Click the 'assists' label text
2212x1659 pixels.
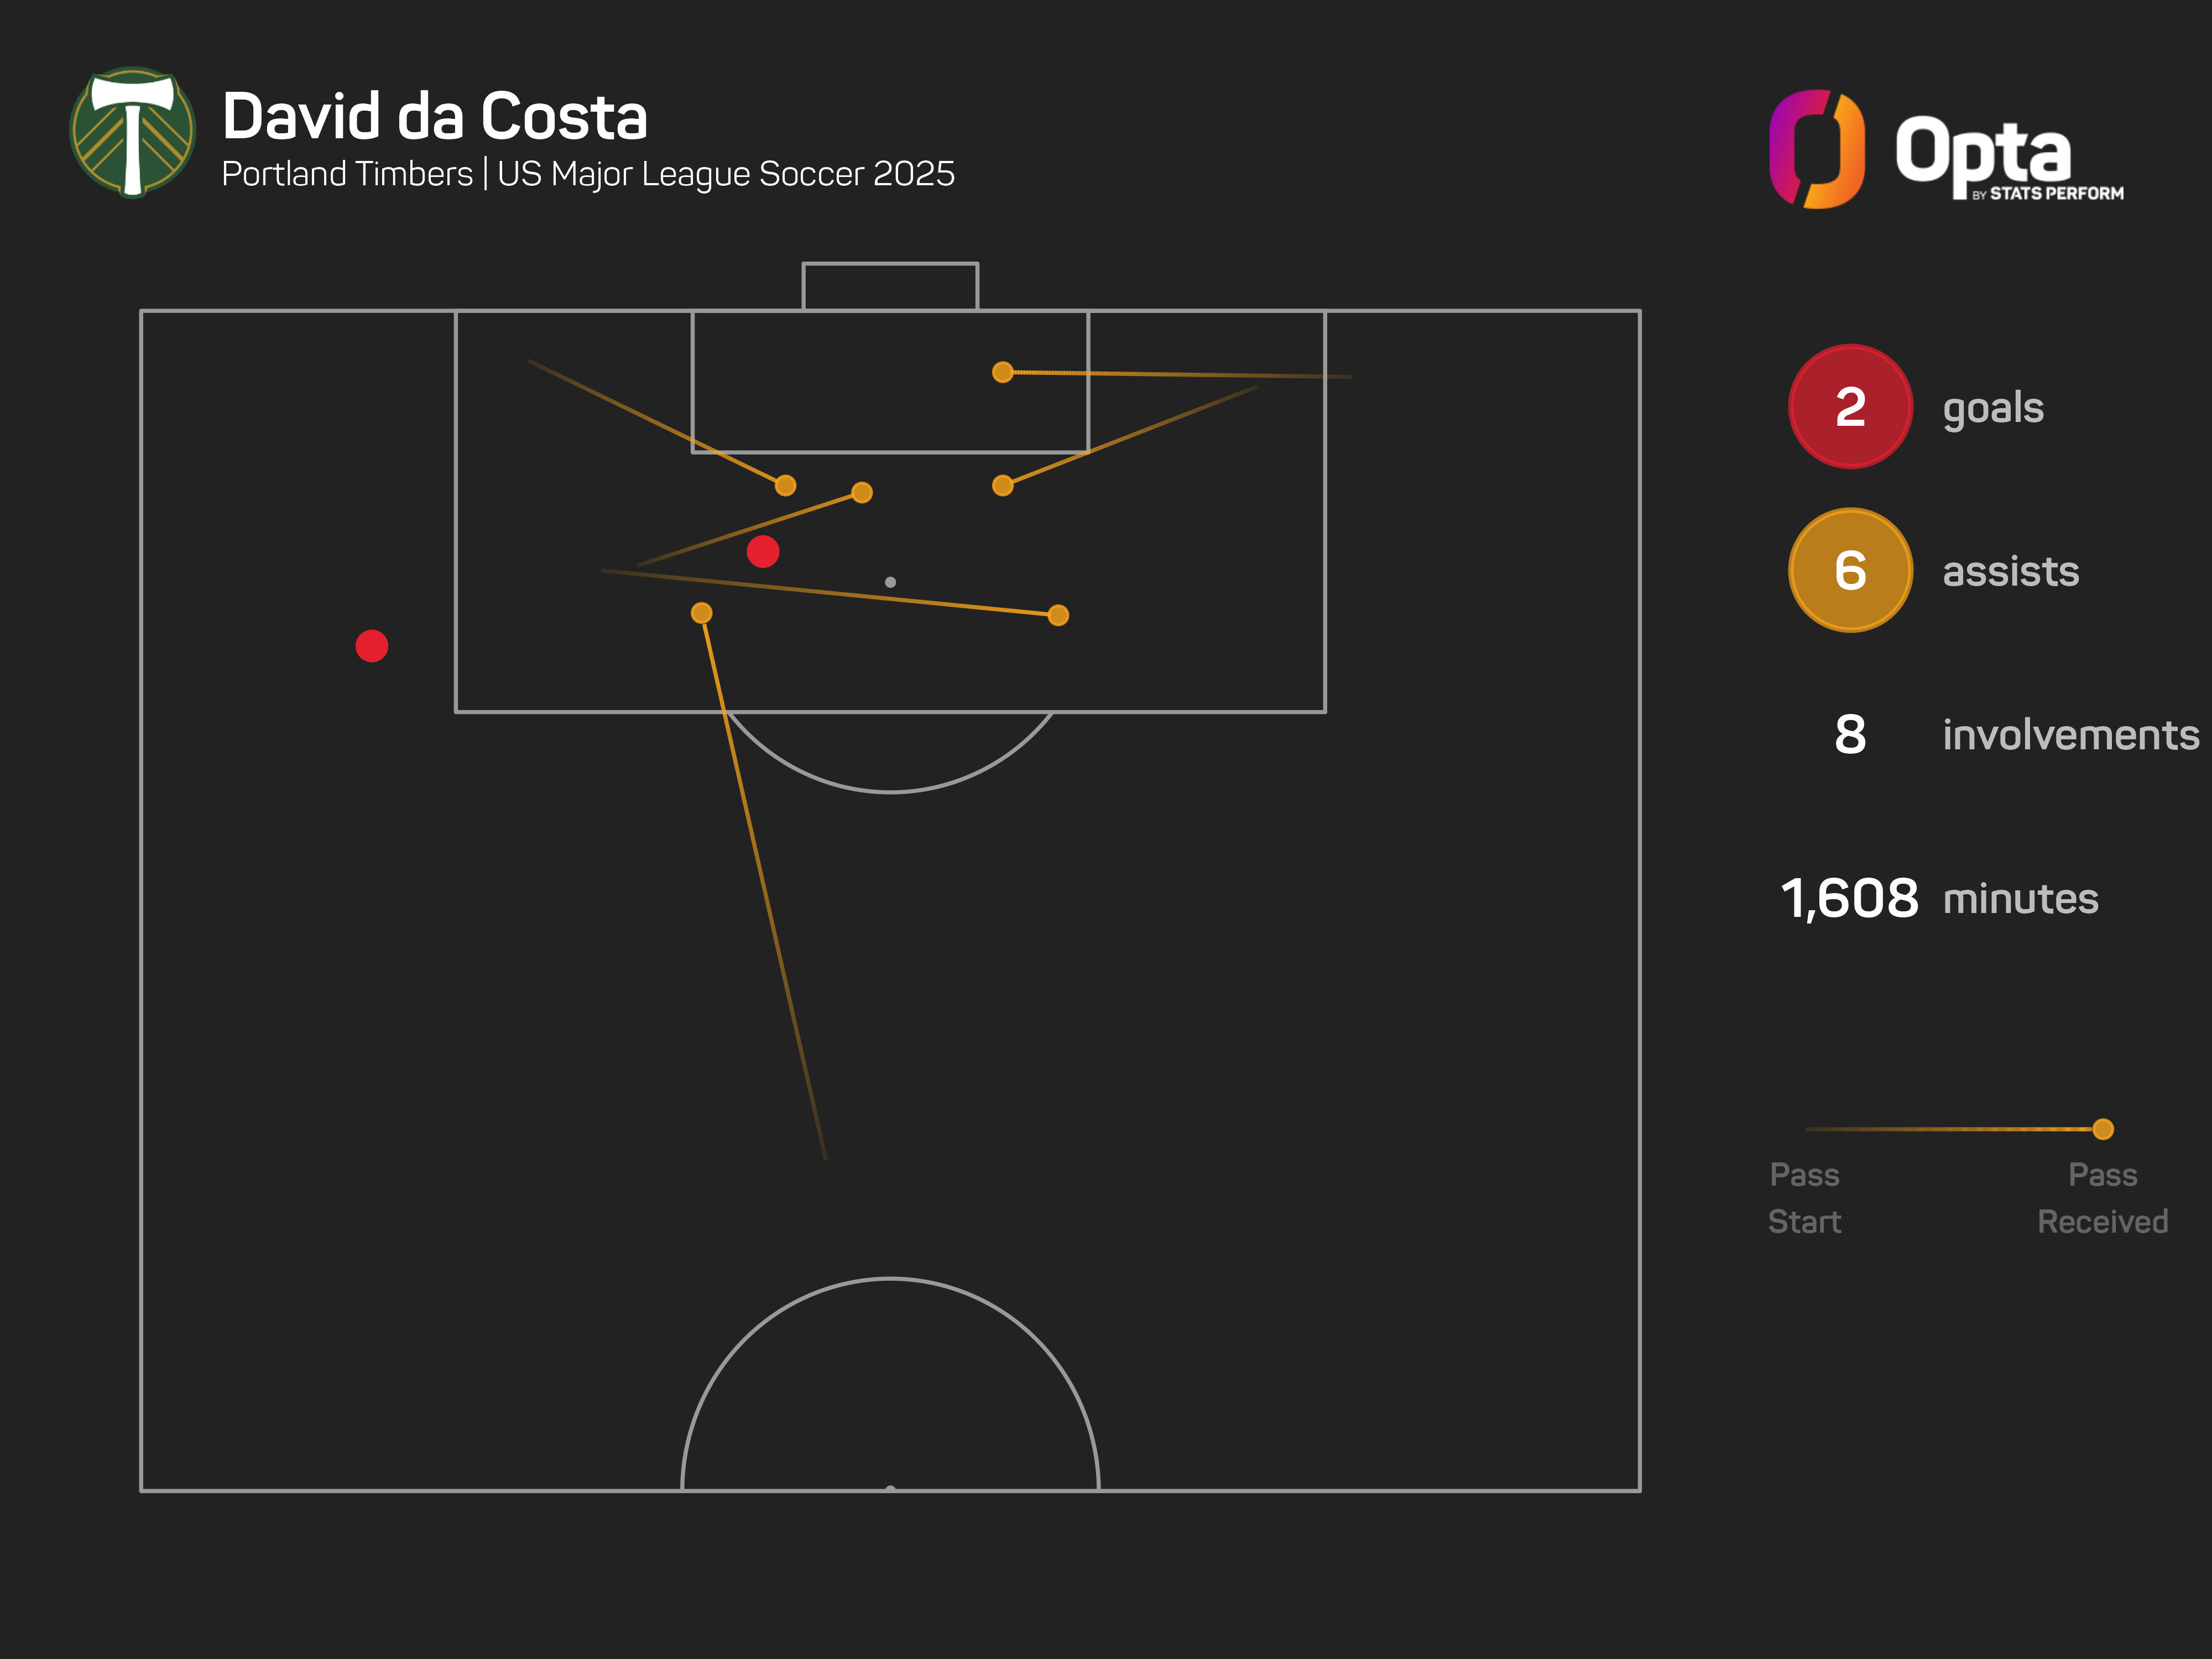2010,571
